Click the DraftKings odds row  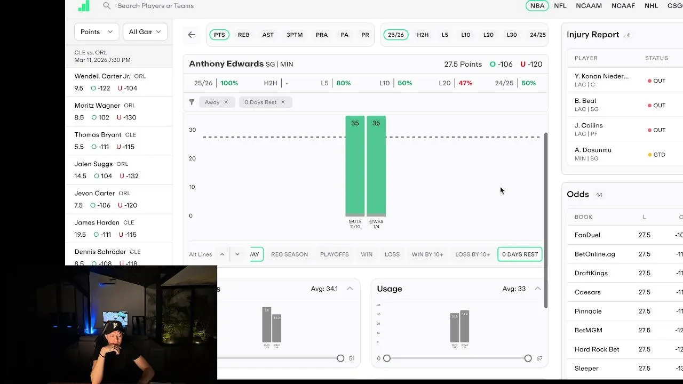point(625,273)
